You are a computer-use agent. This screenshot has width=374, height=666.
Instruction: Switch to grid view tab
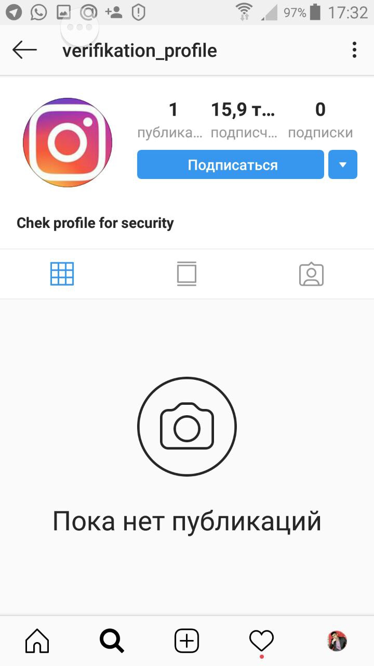pyautogui.click(x=62, y=274)
